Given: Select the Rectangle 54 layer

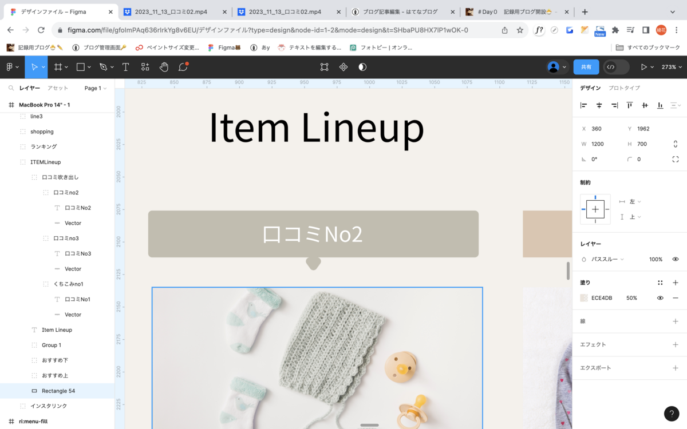Looking at the screenshot, I should pyautogui.click(x=57, y=391).
